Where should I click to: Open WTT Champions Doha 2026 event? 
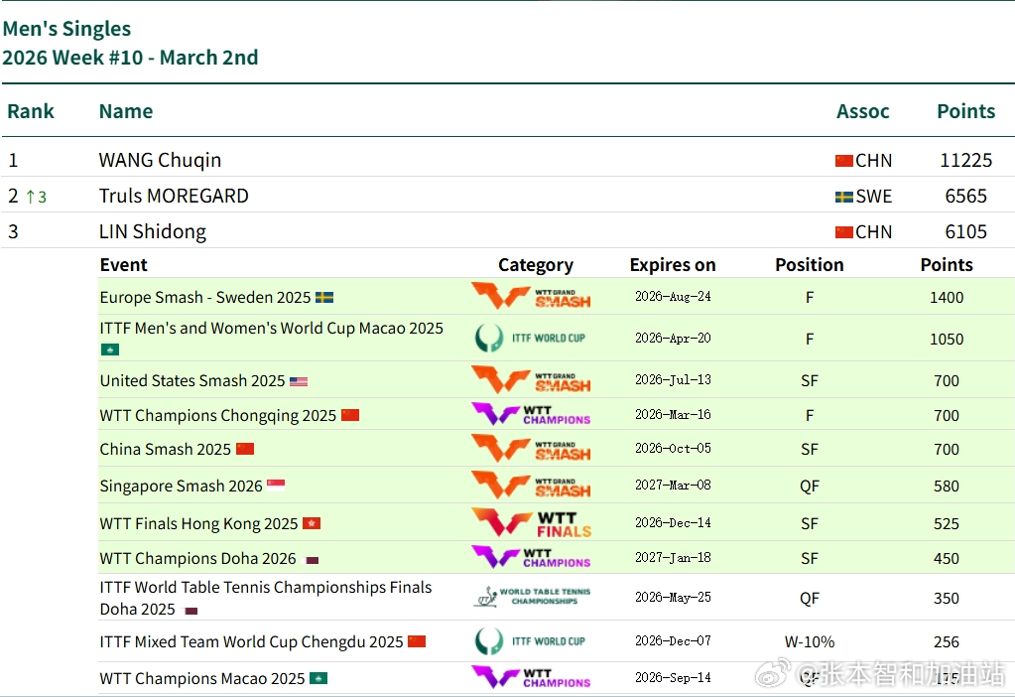tap(197, 559)
